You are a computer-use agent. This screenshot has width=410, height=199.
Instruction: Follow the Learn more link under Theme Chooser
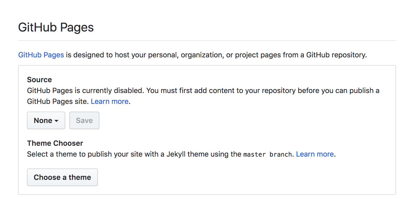click(315, 154)
